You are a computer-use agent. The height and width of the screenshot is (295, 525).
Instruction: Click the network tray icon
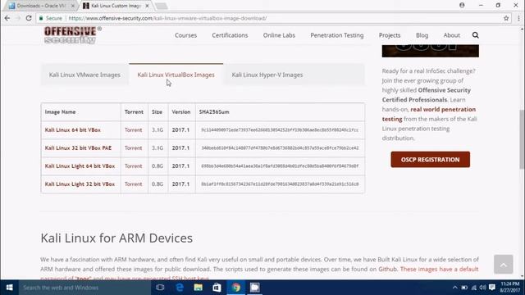pos(474,288)
